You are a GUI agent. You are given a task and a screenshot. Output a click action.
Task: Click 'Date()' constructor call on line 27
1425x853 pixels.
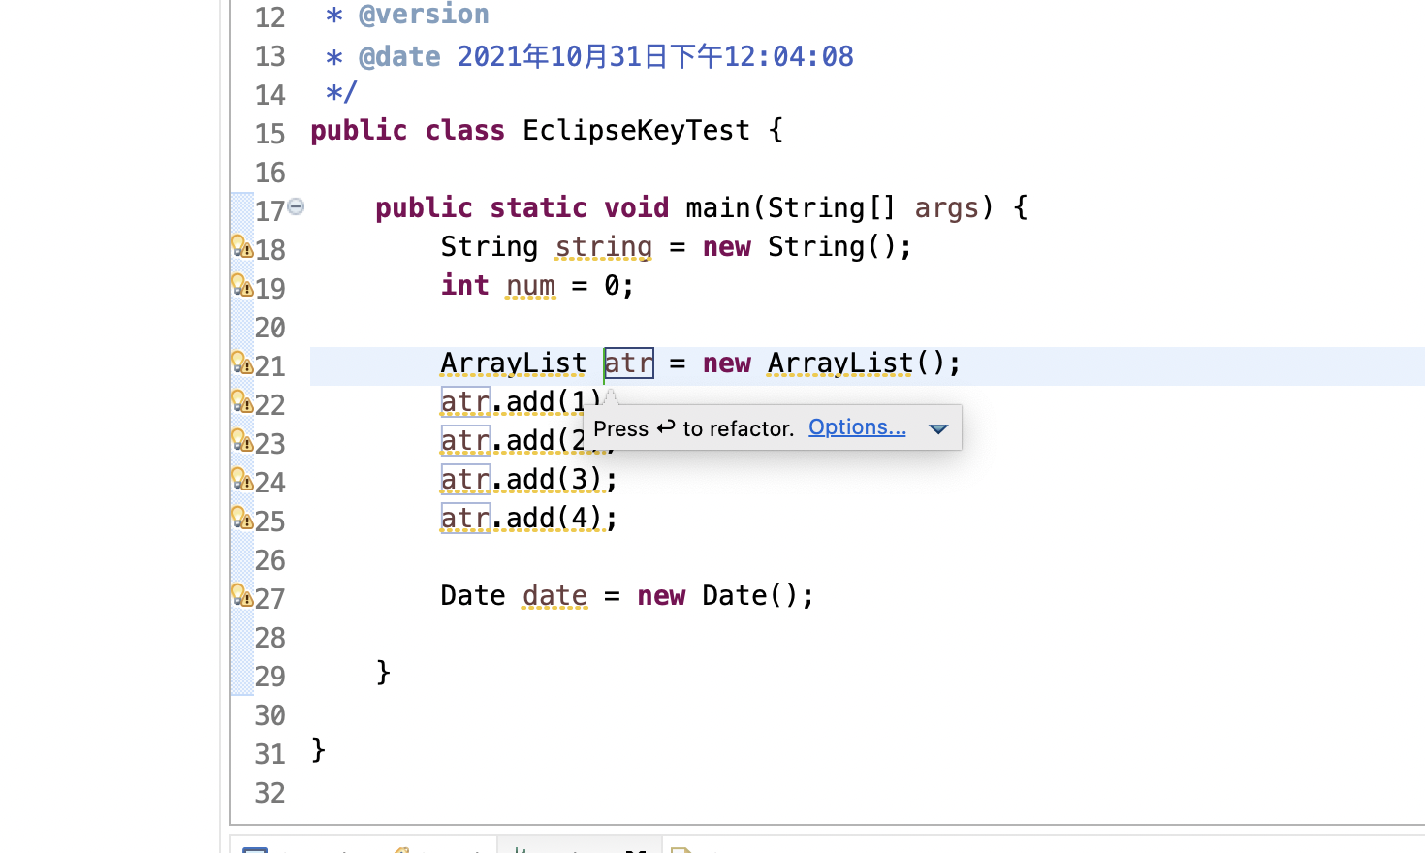tap(750, 596)
